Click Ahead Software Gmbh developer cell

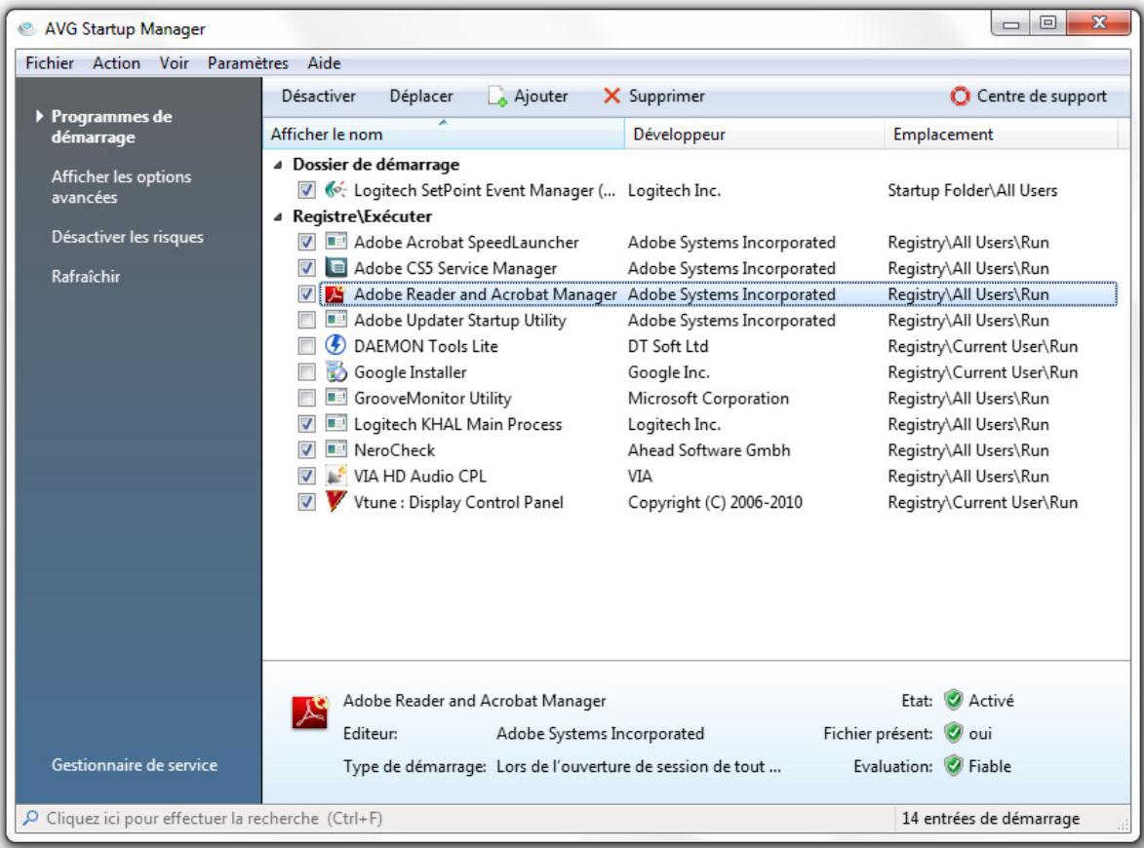tap(709, 450)
